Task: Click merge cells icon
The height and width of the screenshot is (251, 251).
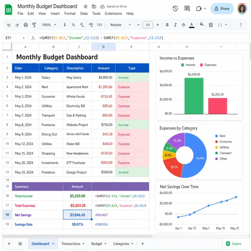Action: coord(220,25)
